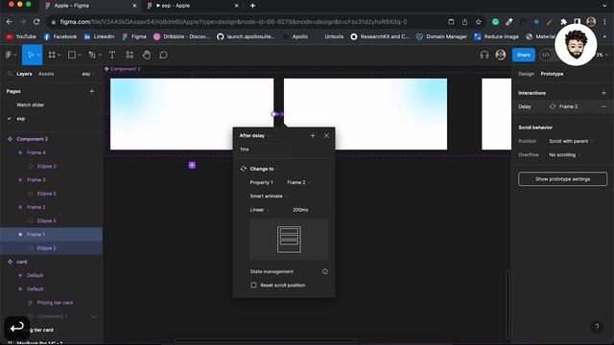Select the Move tool

(x=30, y=56)
